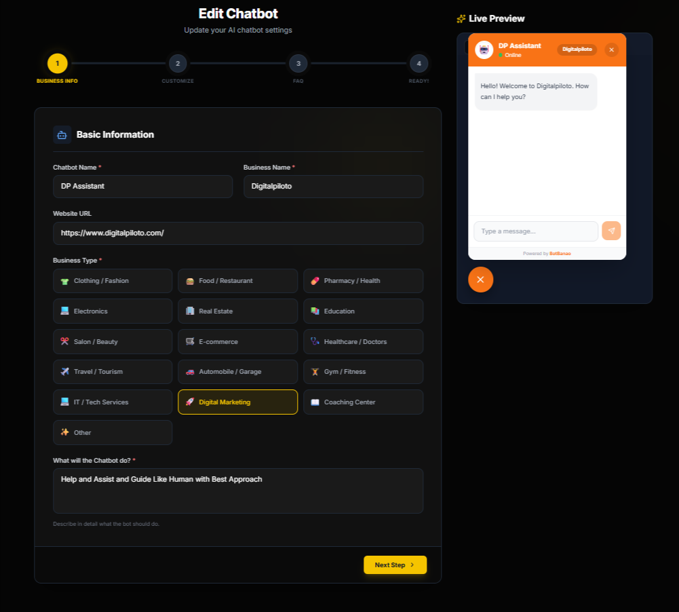Viewport: 679px width, 612px height.
Task: Click the Type a message field in preview
Action: tap(536, 231)
